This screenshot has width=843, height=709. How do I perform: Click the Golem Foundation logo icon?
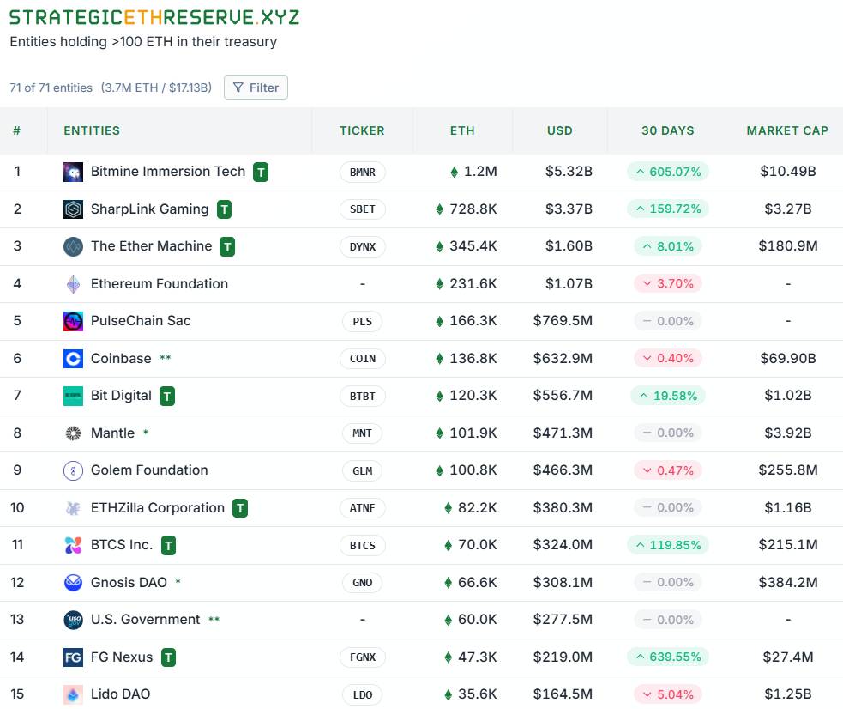click(73, 470)
